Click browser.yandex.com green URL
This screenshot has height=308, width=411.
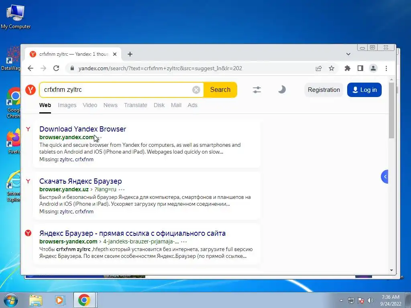[66, 137]
